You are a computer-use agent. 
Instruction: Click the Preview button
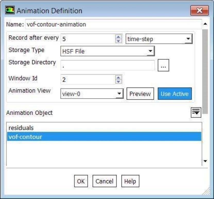(140, 94)
